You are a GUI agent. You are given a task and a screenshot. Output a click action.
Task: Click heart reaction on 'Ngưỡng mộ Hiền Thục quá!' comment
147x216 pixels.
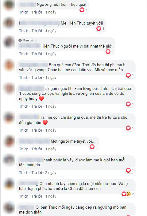click(82, 10)
